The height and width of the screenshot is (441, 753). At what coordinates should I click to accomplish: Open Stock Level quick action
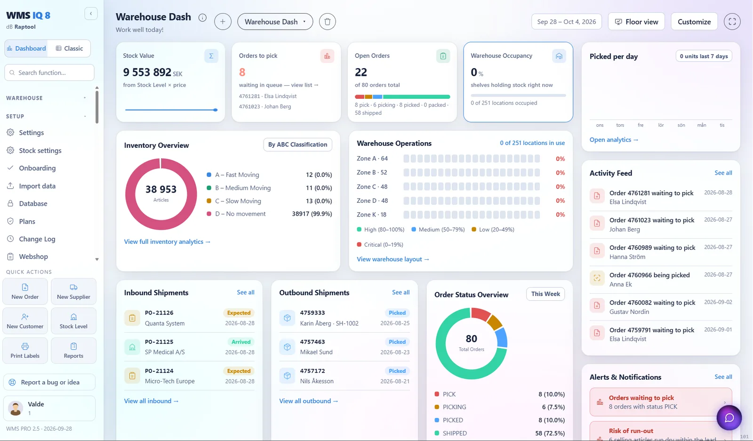[73, 321]
